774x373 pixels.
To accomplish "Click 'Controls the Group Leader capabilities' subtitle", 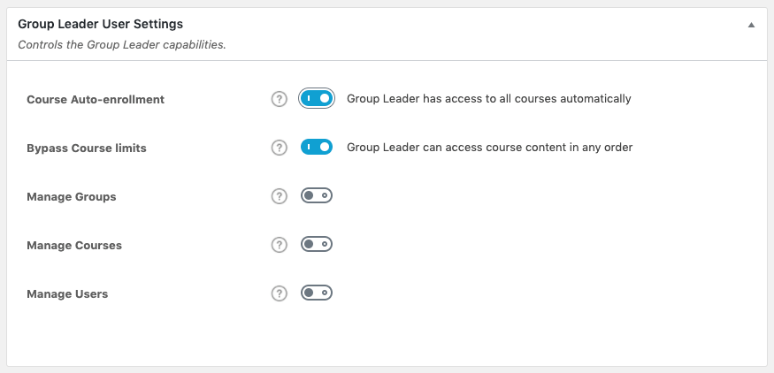I will pos(122,44).
